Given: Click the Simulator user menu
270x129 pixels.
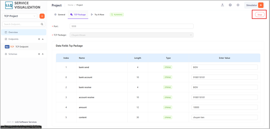Looking at the screenshot, I should pyautogui.click(x=255, y=5).
